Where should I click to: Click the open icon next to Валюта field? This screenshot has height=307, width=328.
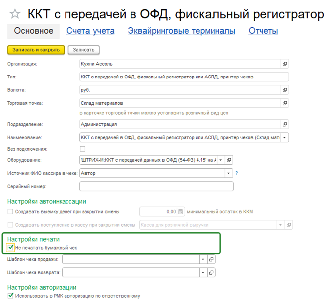click(x=285, y=90)
